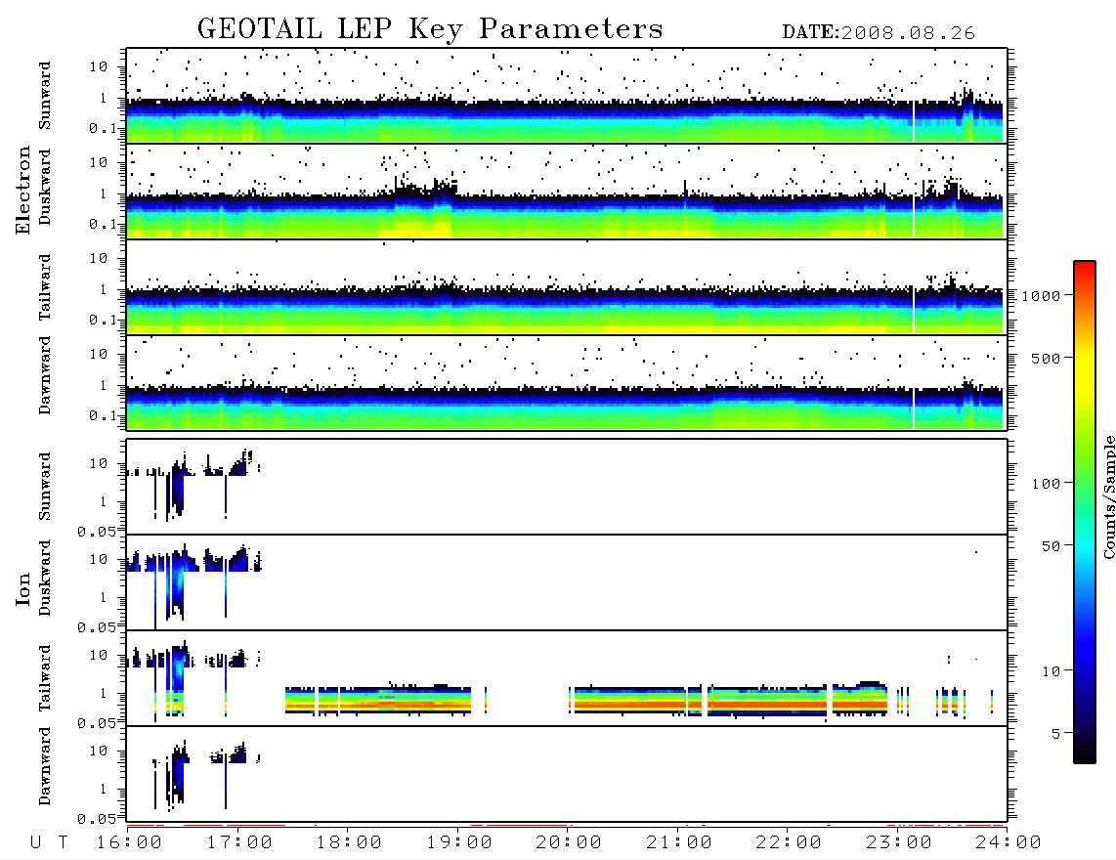
Task: Click the 500 colorbar tick label
Action: coord(1047,358)
